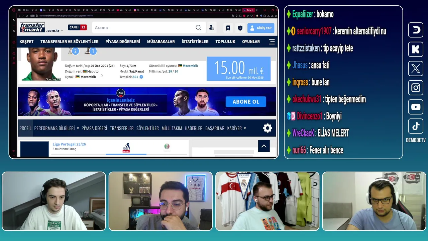Click the DEMODETV D logo icon
The height and width of the screenshot is (241, 428).
(416, 30)
